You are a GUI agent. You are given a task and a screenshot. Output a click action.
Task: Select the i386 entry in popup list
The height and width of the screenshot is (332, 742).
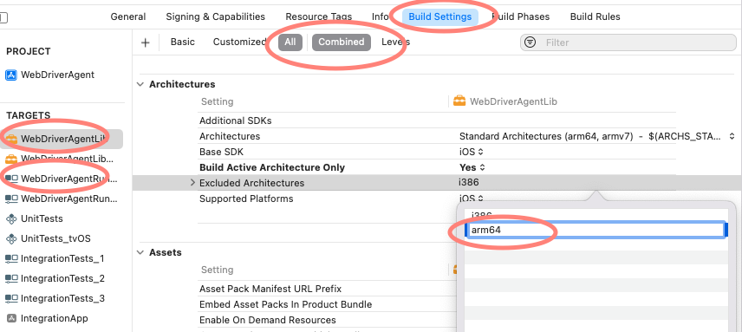point(482,215)
